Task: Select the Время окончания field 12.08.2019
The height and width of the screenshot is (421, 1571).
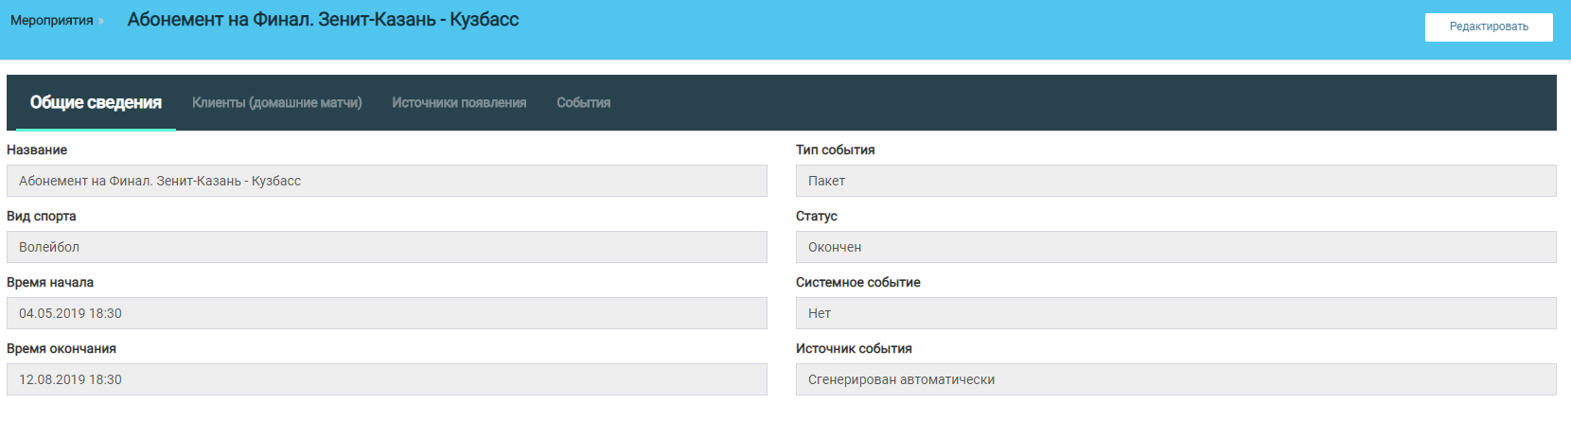Action: pos(386,379)
